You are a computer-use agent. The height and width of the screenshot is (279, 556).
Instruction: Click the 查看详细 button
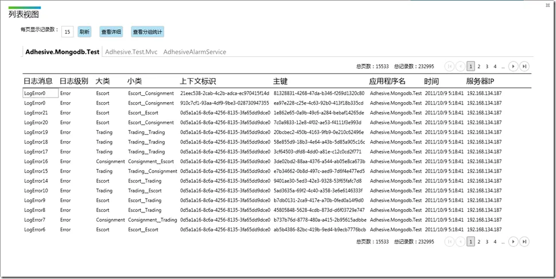[111, 32]
